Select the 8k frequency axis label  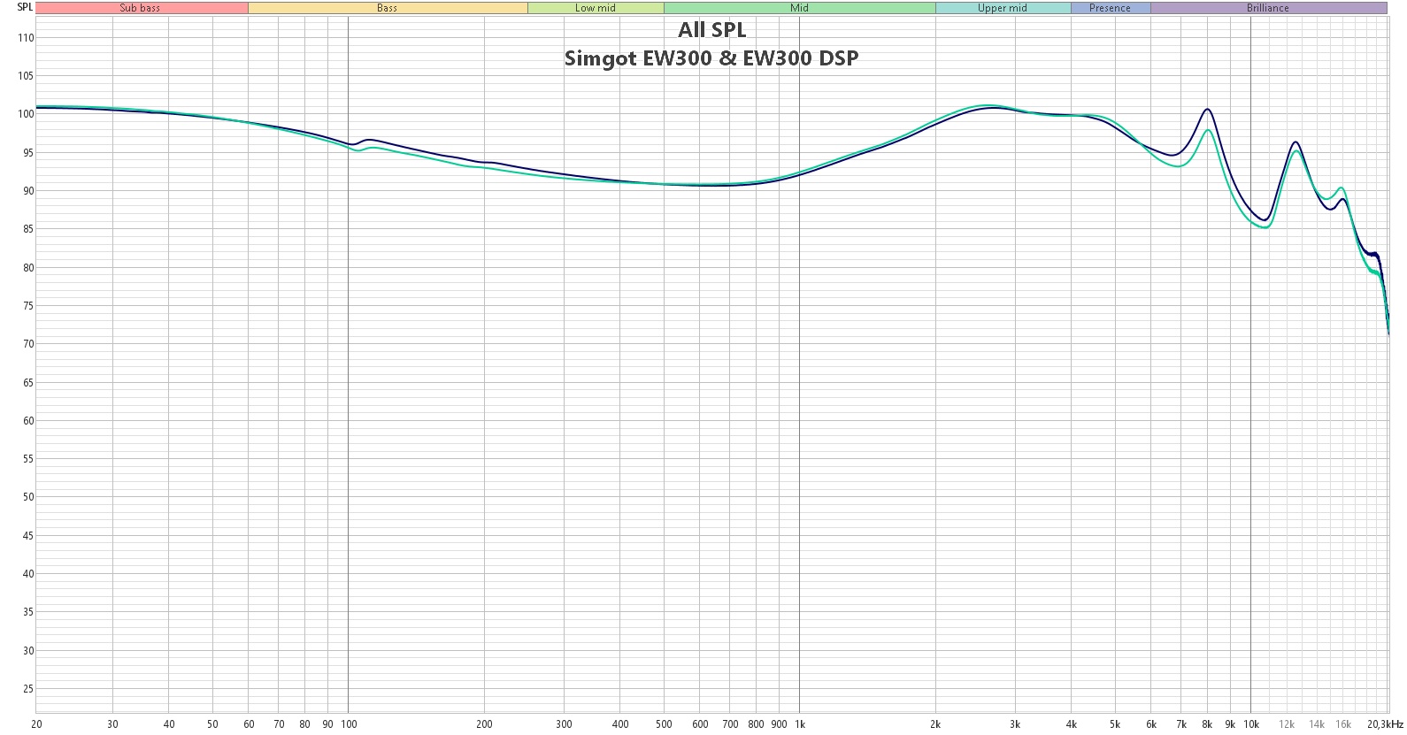pos(1208,724)
